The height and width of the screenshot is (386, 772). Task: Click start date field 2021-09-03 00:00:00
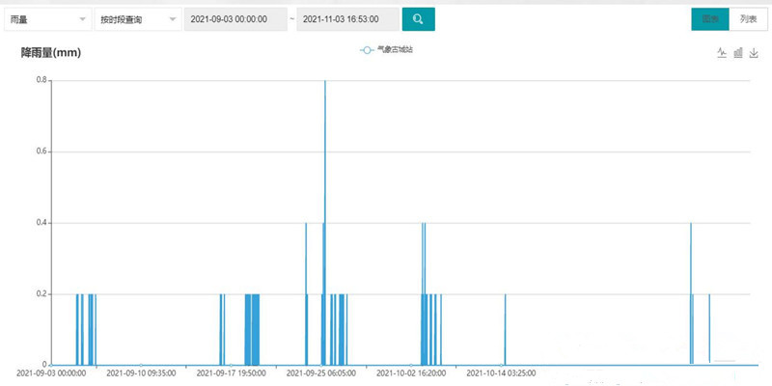pyautogui.click(x=234, y=19)
